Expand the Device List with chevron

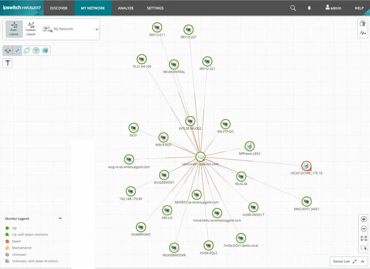coord(363,262)
